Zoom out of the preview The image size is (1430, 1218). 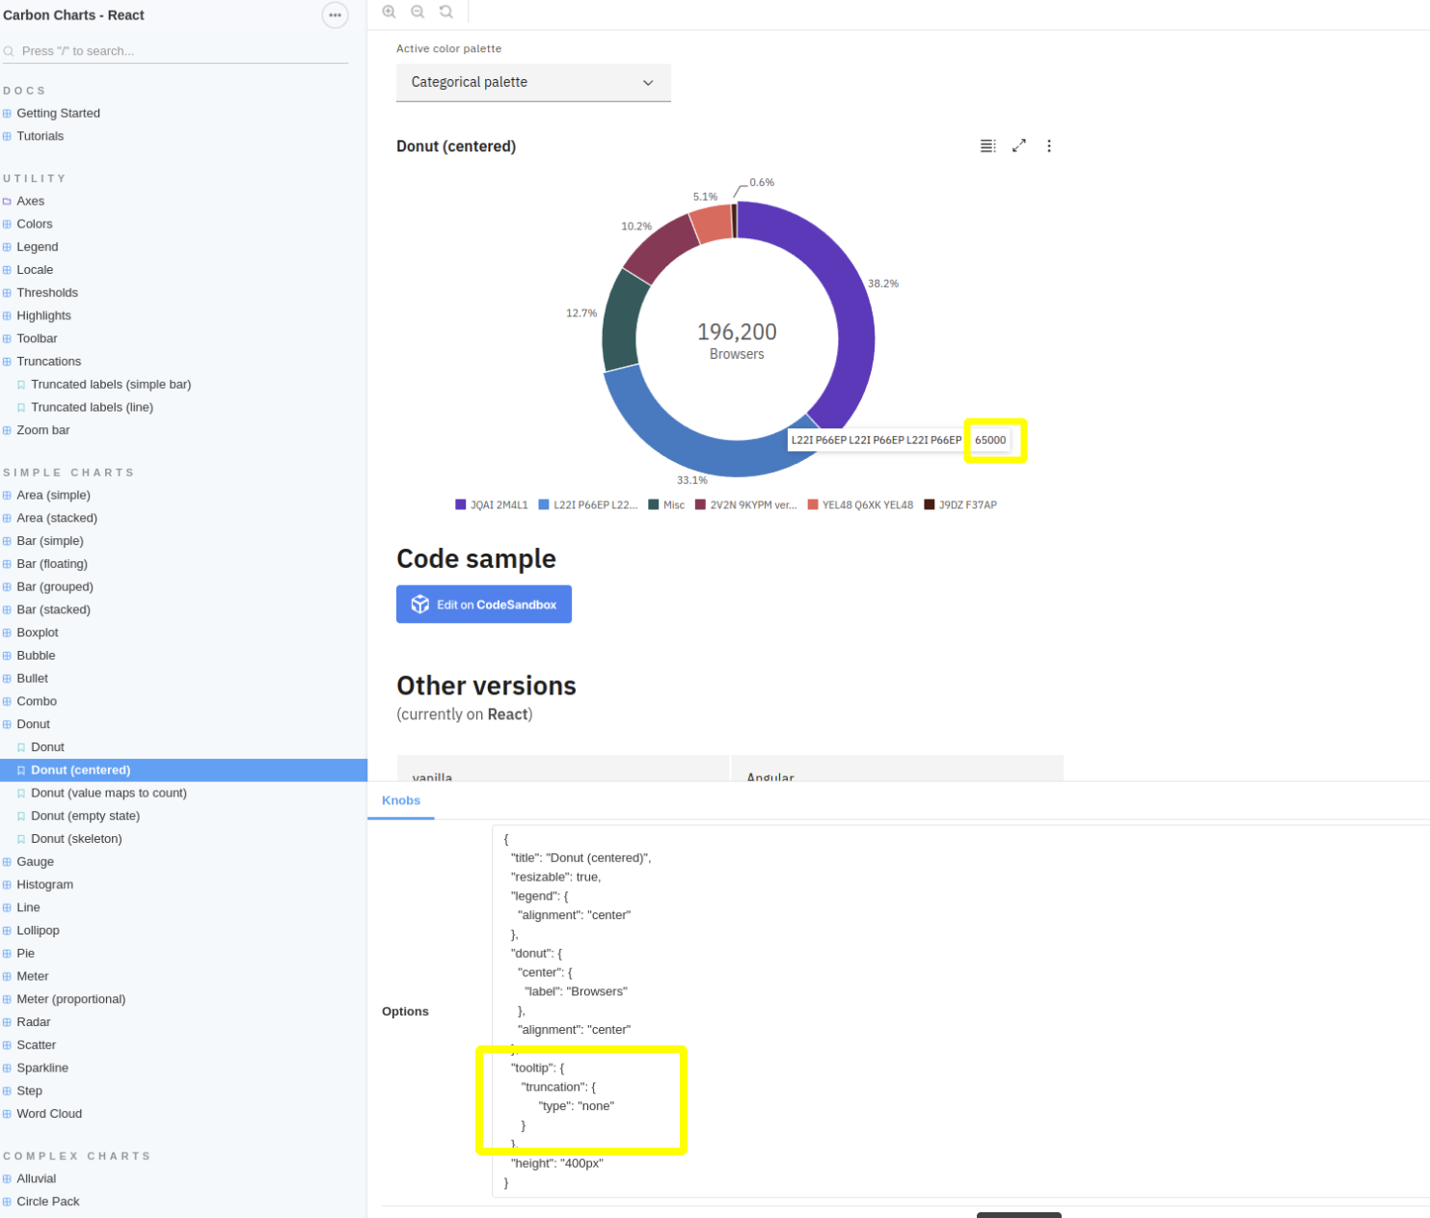pos(418,12)
